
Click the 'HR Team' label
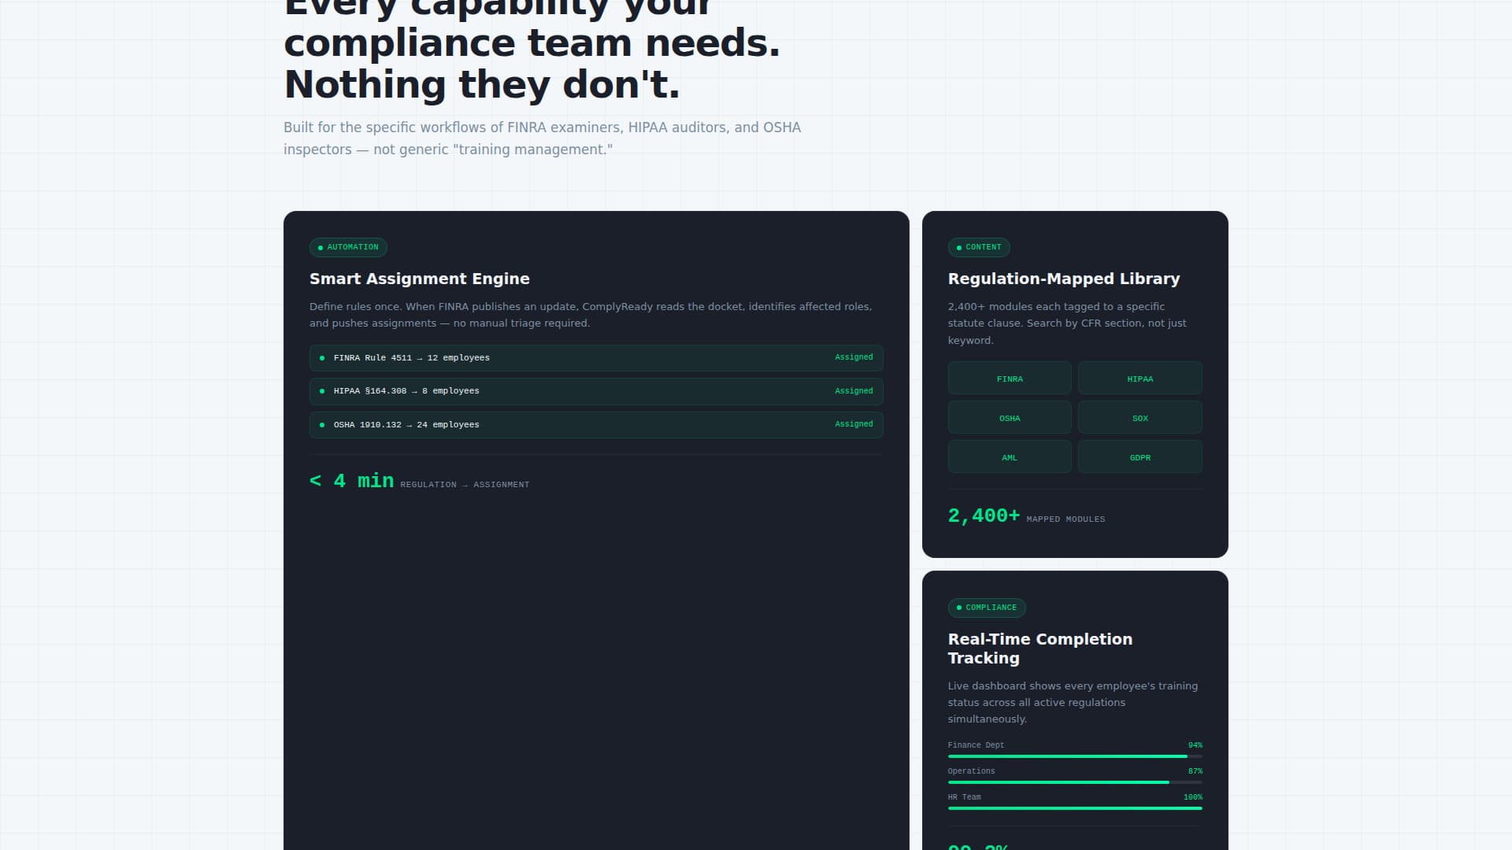point(964,797)
